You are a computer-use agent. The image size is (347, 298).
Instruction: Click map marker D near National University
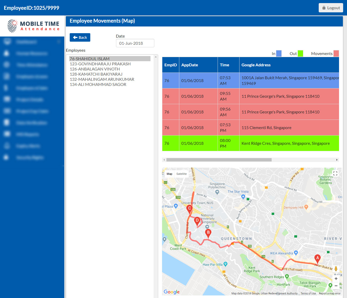[x=197, y=221]
